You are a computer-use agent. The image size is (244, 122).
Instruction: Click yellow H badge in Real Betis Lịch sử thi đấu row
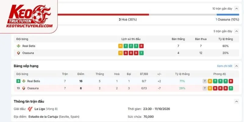pos(120,46)
